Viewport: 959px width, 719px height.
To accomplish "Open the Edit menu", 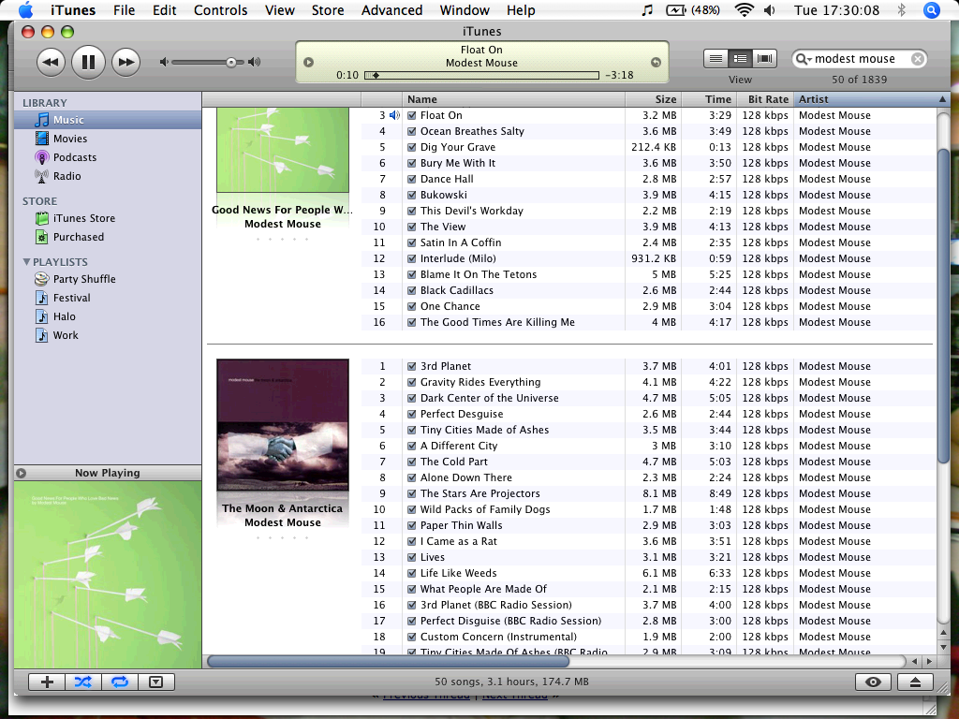I will point(165,10).
